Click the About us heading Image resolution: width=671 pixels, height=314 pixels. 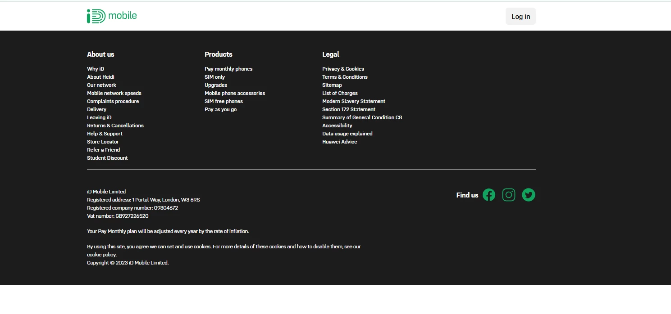[100, 54]
